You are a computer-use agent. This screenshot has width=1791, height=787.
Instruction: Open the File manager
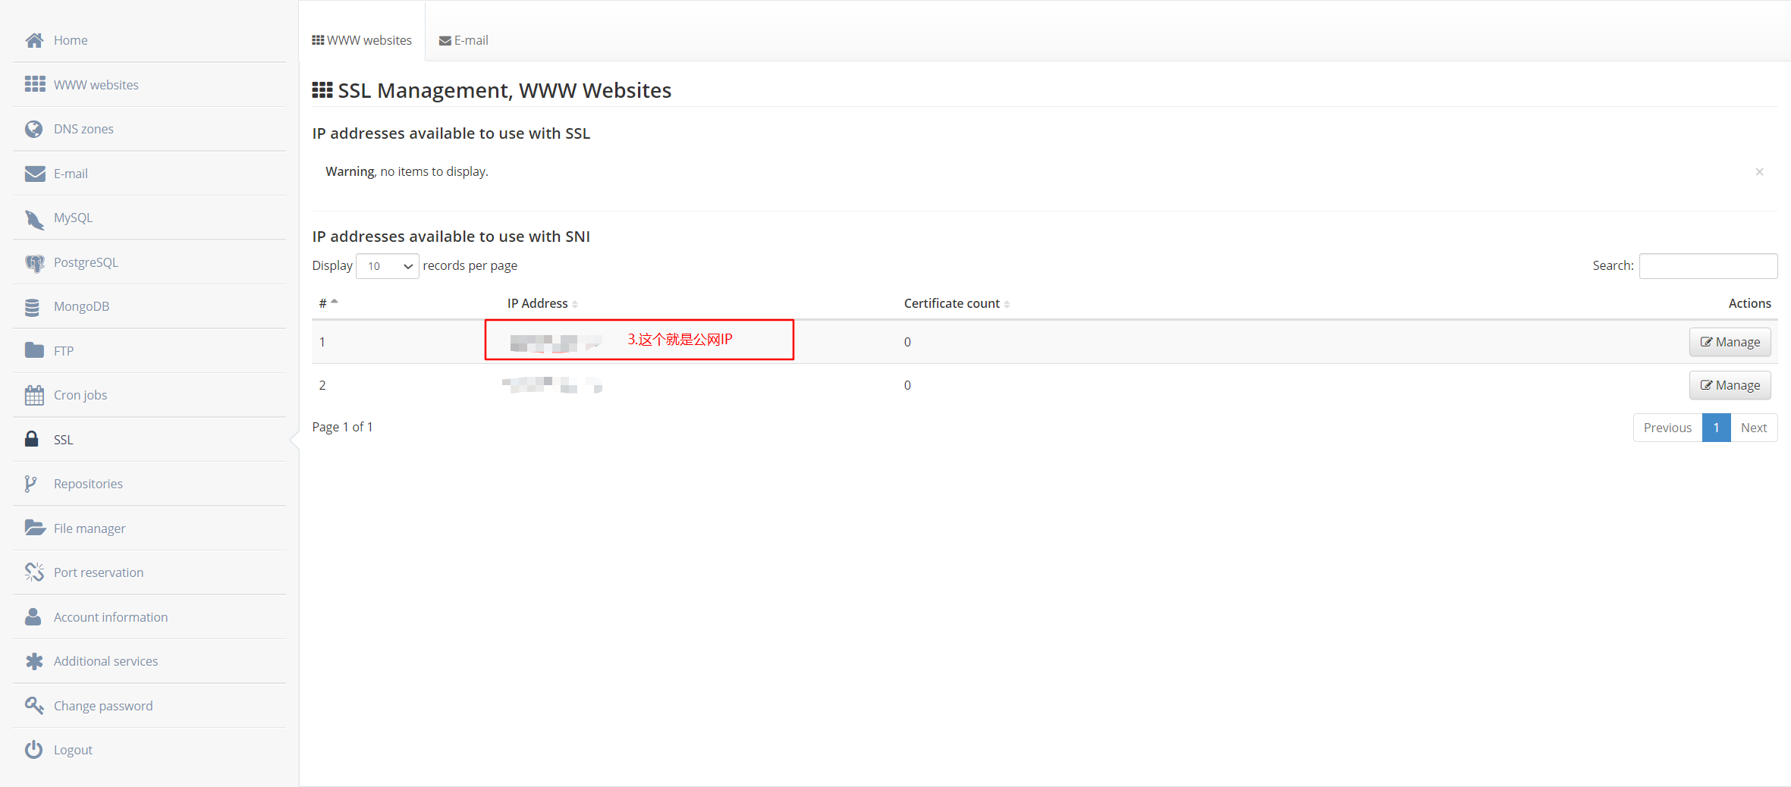89,528
